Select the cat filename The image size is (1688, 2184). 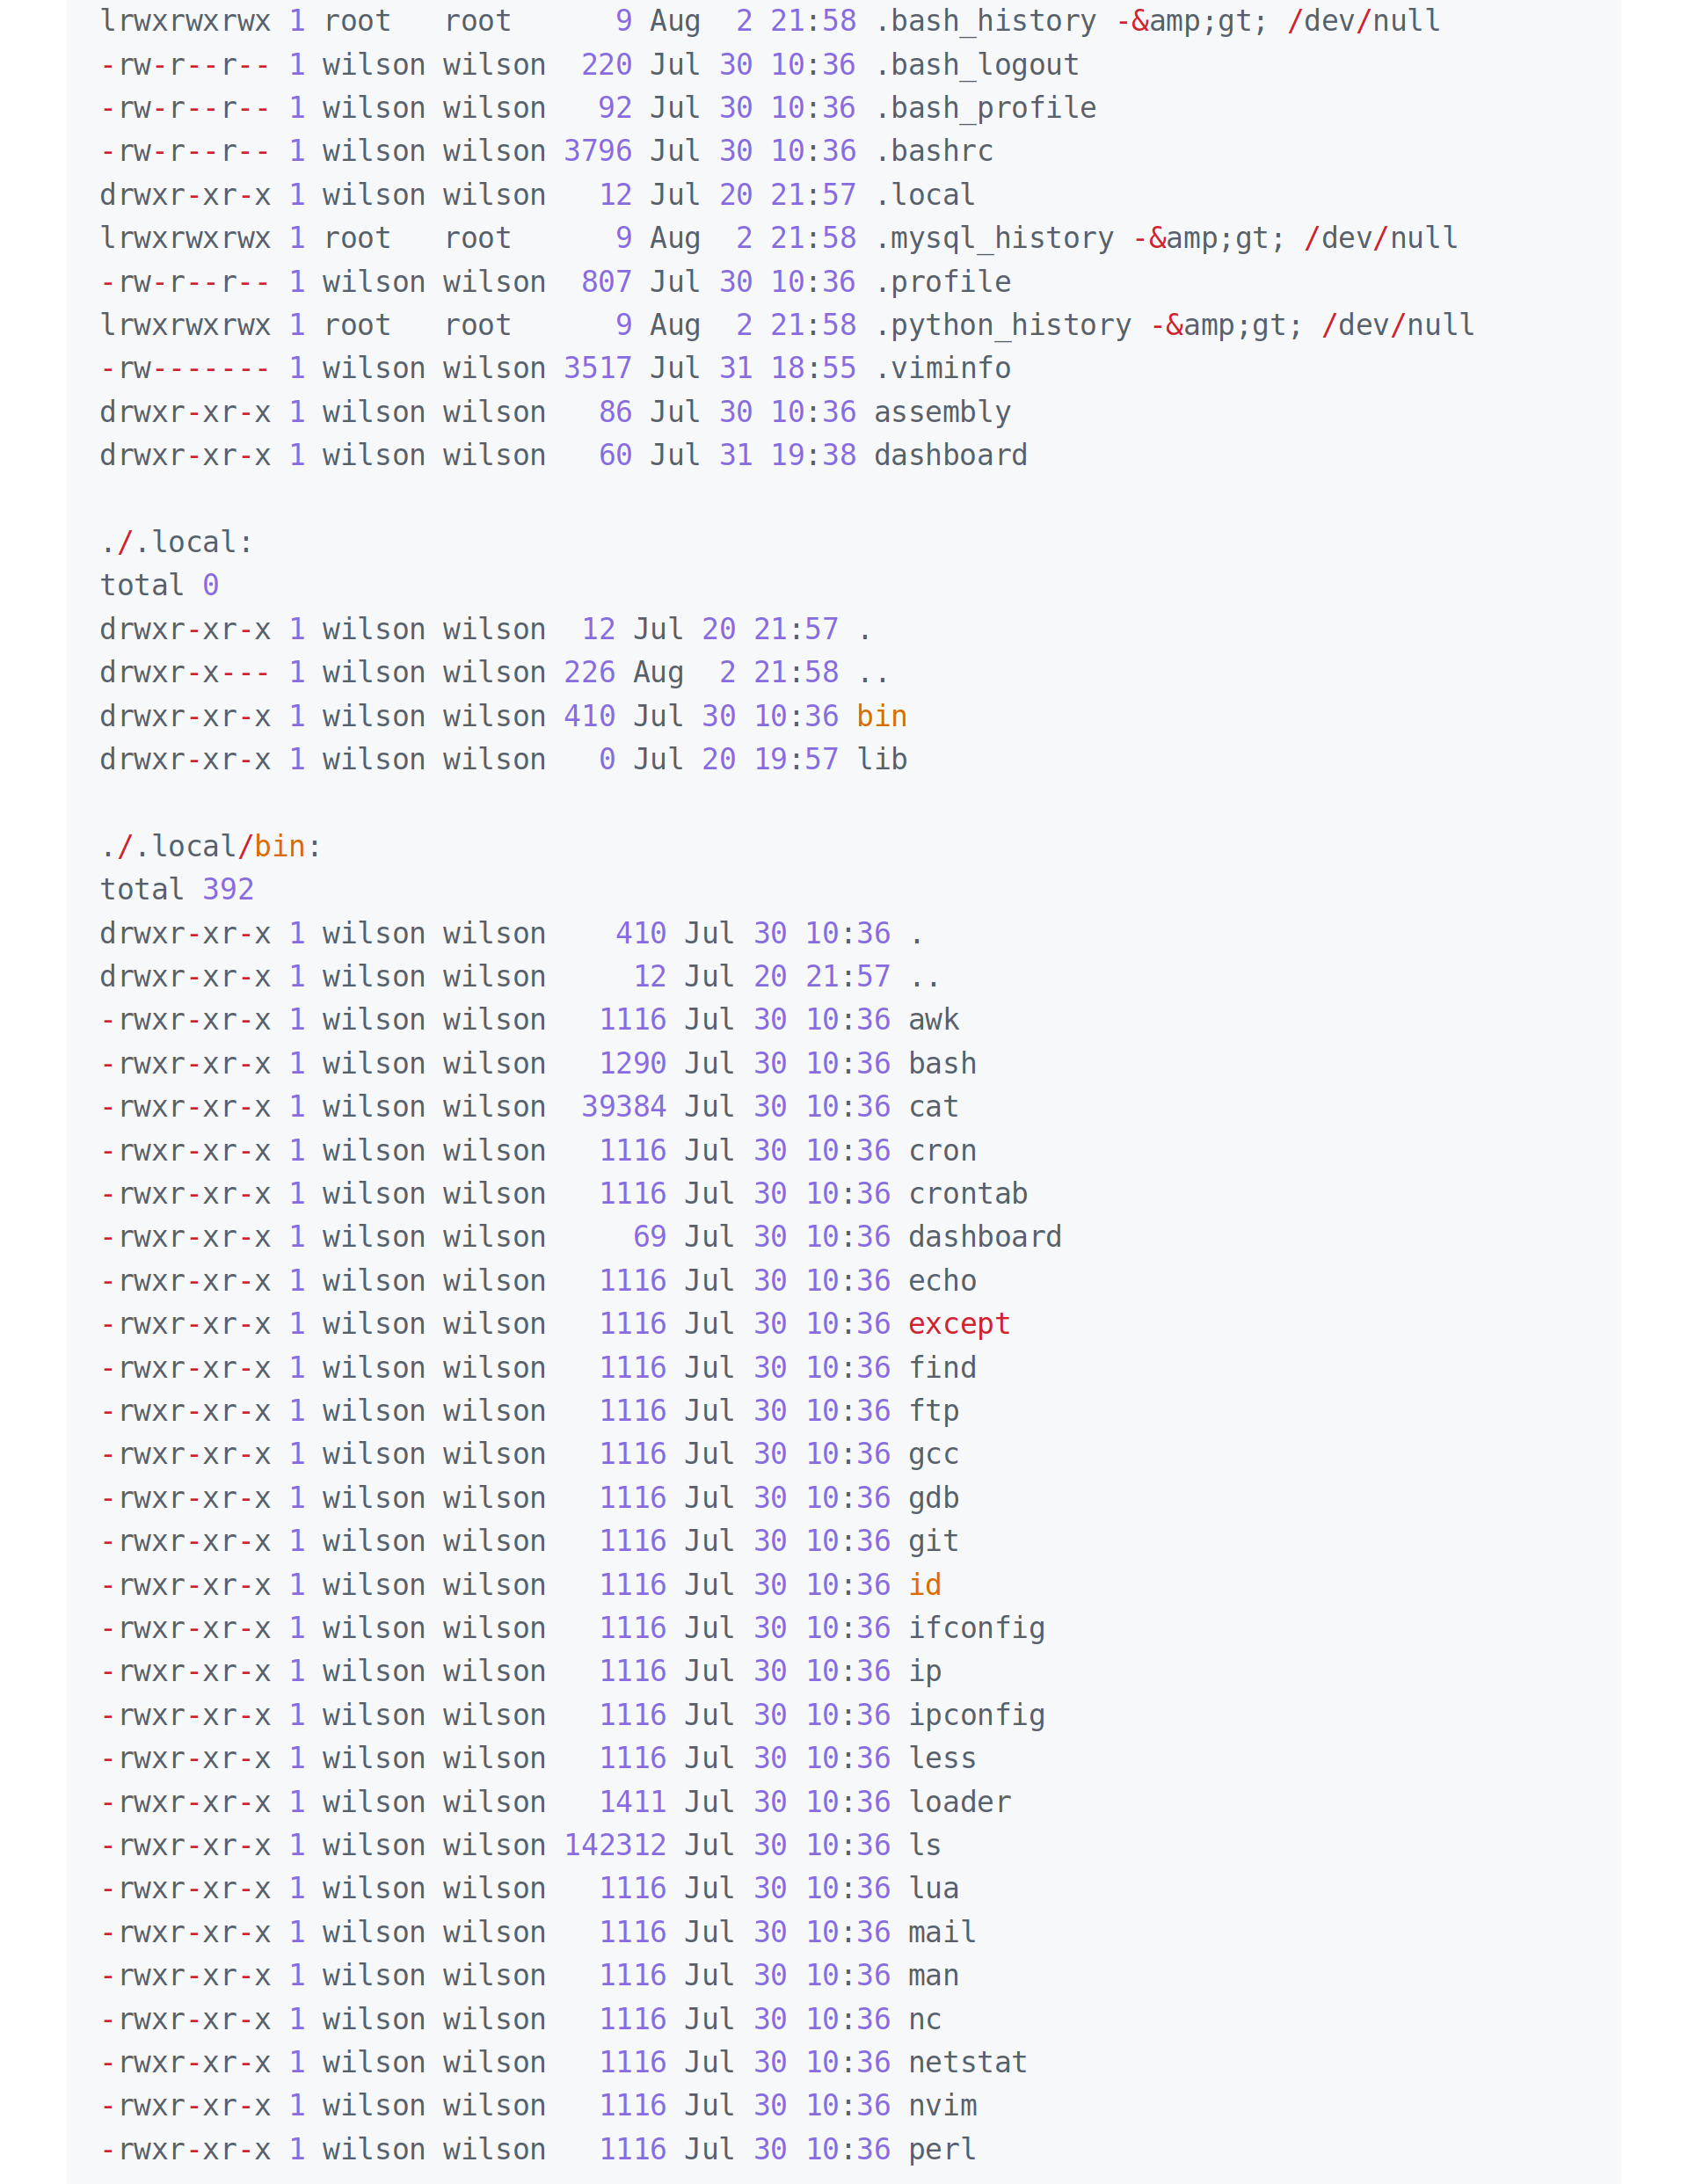point(934,1106)
